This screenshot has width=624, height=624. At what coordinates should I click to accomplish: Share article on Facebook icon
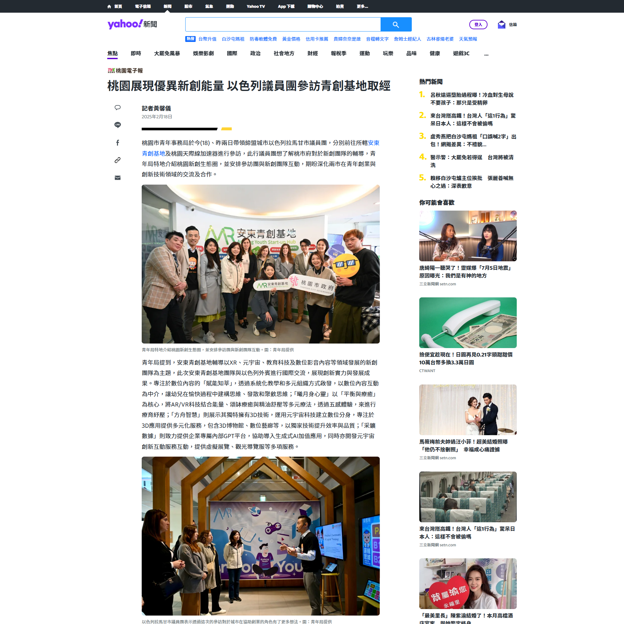click(118, 143)
